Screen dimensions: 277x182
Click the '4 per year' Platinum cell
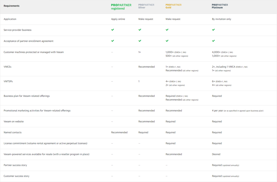tap(238, 111)
